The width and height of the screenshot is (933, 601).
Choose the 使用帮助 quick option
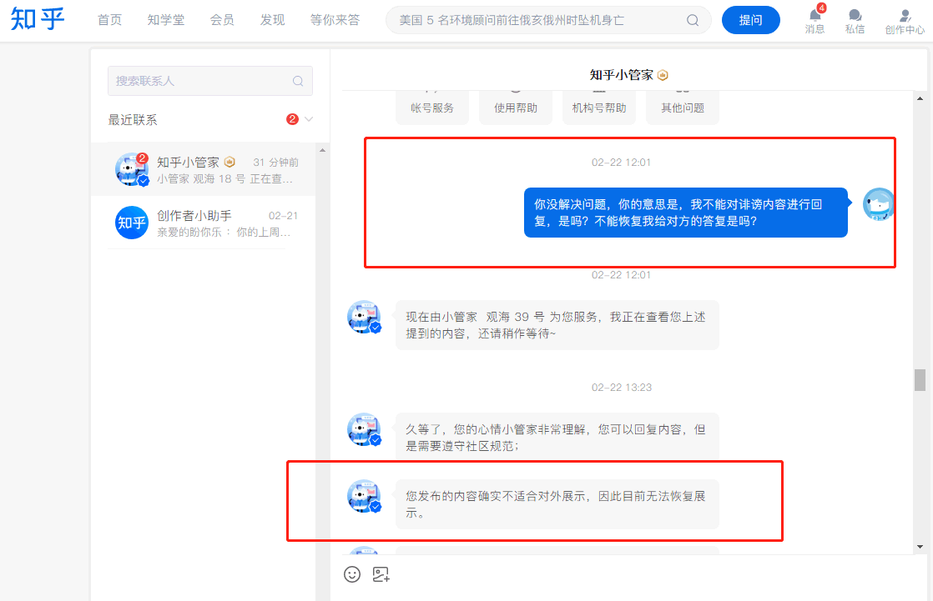coord(515,108)
